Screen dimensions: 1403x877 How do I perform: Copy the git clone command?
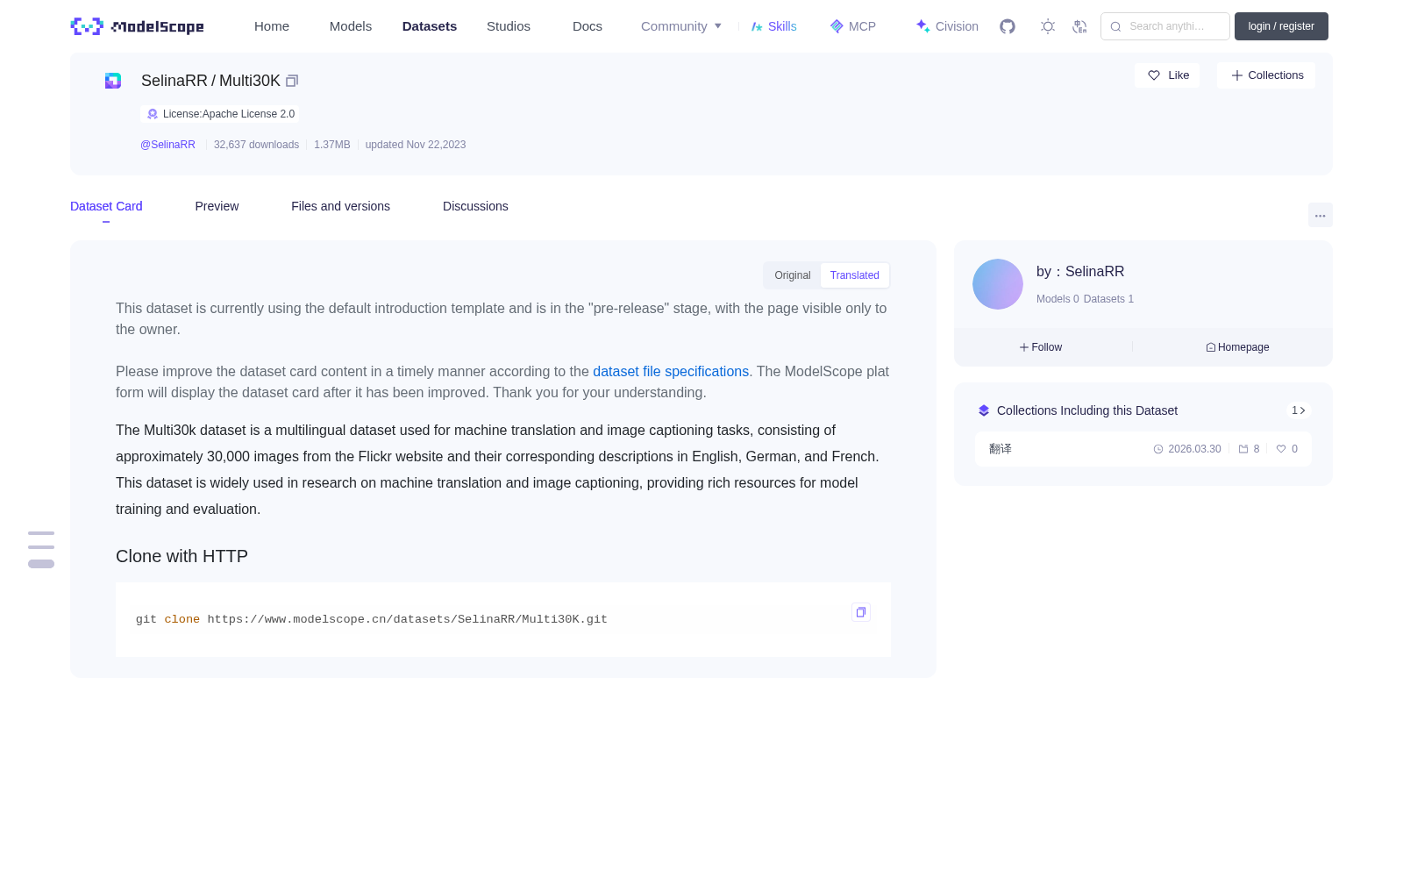(x=861, y=612)
